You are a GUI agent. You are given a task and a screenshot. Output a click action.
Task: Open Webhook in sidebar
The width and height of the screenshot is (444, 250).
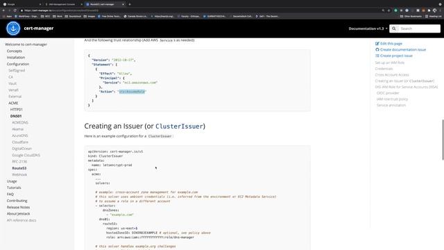(x=19, y=175)
